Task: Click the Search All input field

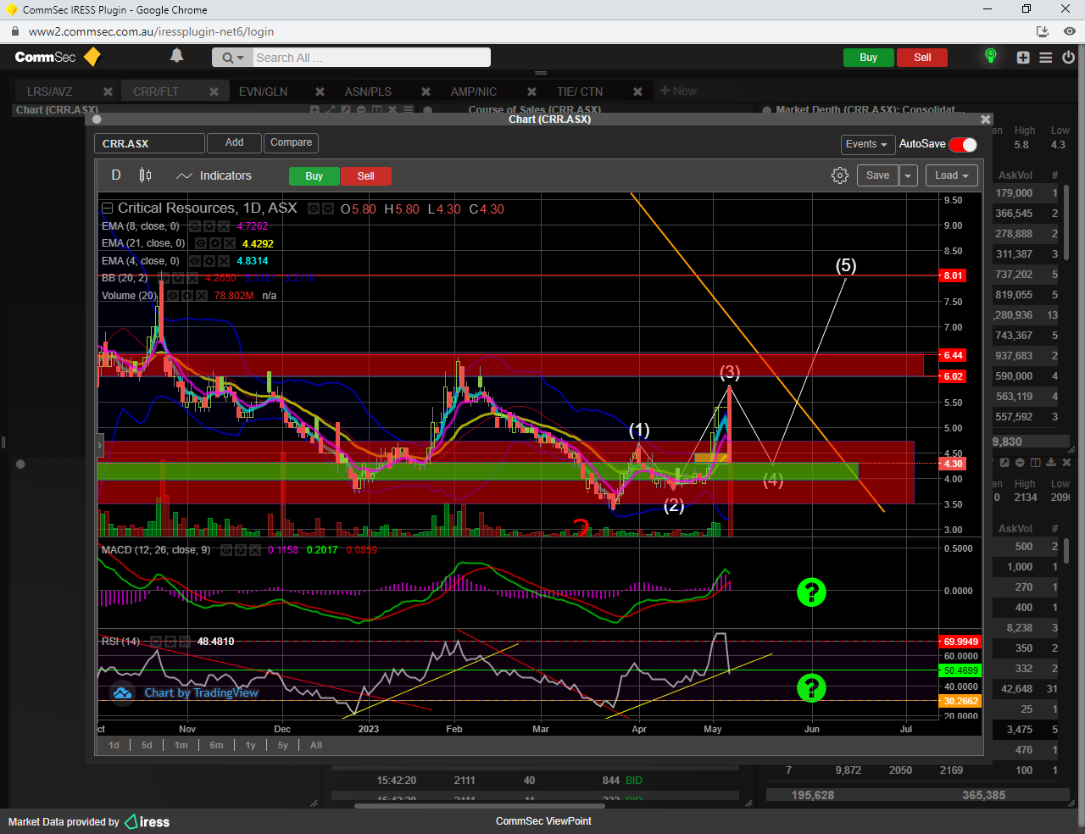Action: point(371,58)
